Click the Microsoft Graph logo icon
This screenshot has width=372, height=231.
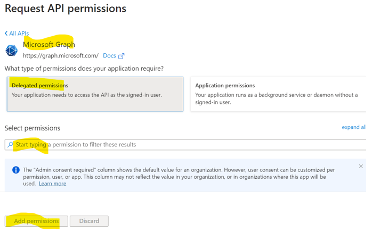[11, 50]
